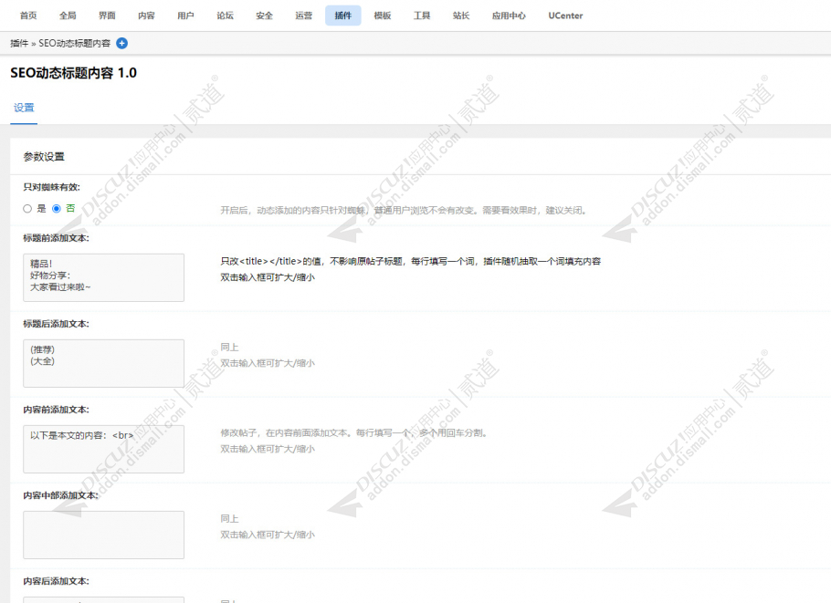Switch to the 设置 tab
This screenshot has width=831, height=603.
pyautogui.click(x=24, y=108)
